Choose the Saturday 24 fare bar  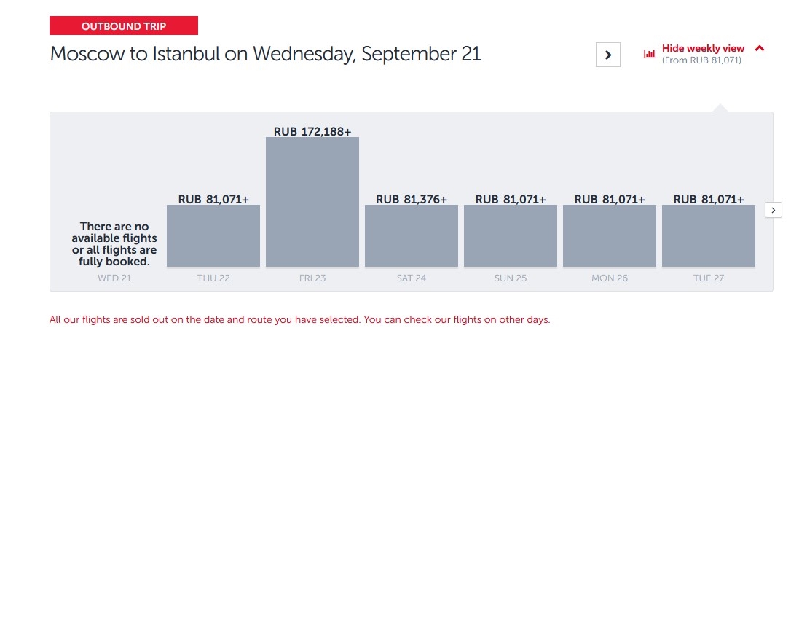[x=412, y=236]
